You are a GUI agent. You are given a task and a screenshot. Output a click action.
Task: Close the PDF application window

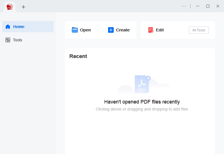coord(218,6)
